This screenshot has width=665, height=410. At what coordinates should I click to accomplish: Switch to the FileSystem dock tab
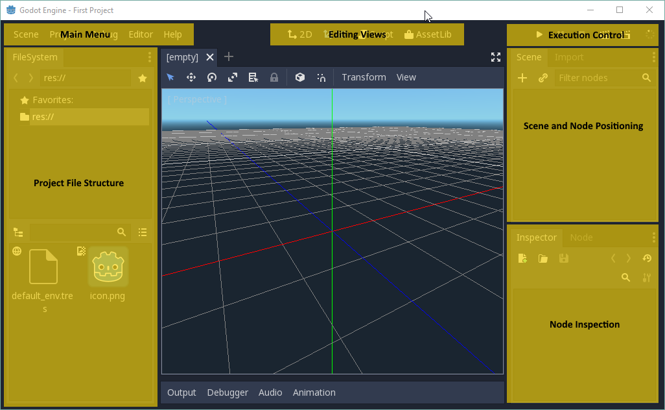pos(35,57)
